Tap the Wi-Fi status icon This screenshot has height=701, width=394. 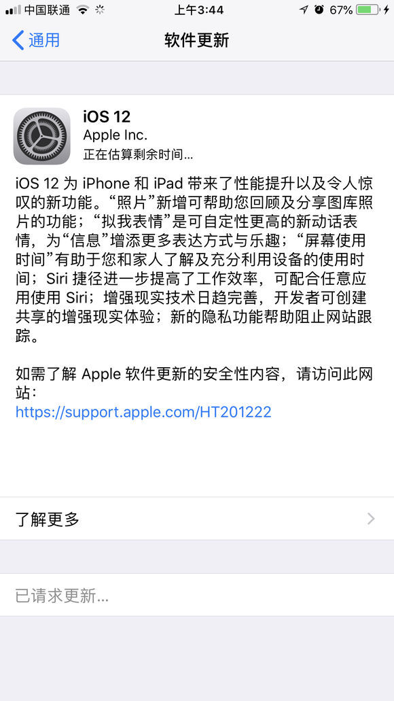click(83, 10)
